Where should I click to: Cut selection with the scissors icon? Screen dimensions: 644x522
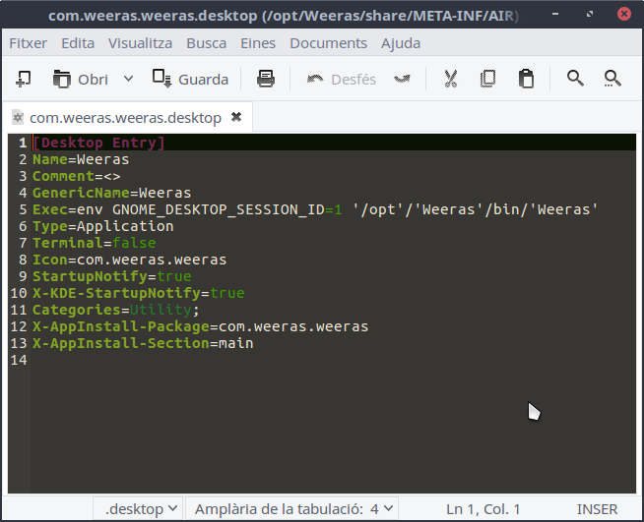[451, 79]
